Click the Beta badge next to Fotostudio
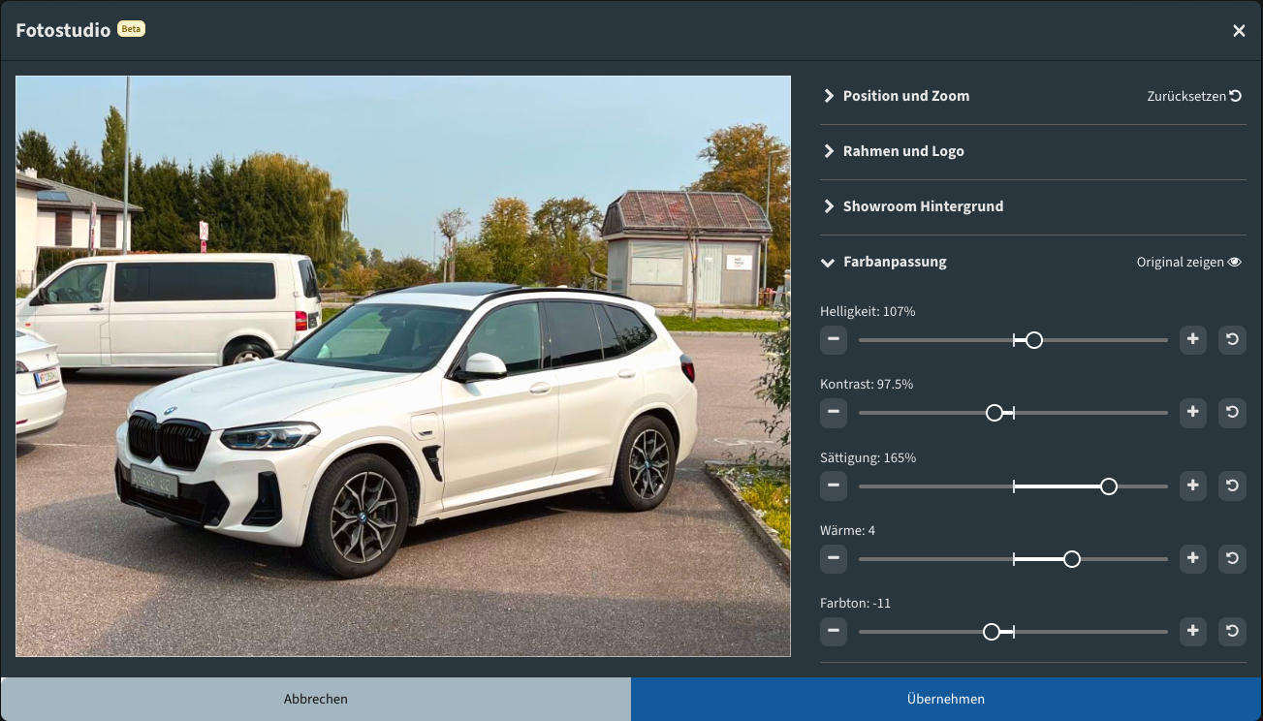This screenshot has height=721, width=1263. click(x=131, y=29)
